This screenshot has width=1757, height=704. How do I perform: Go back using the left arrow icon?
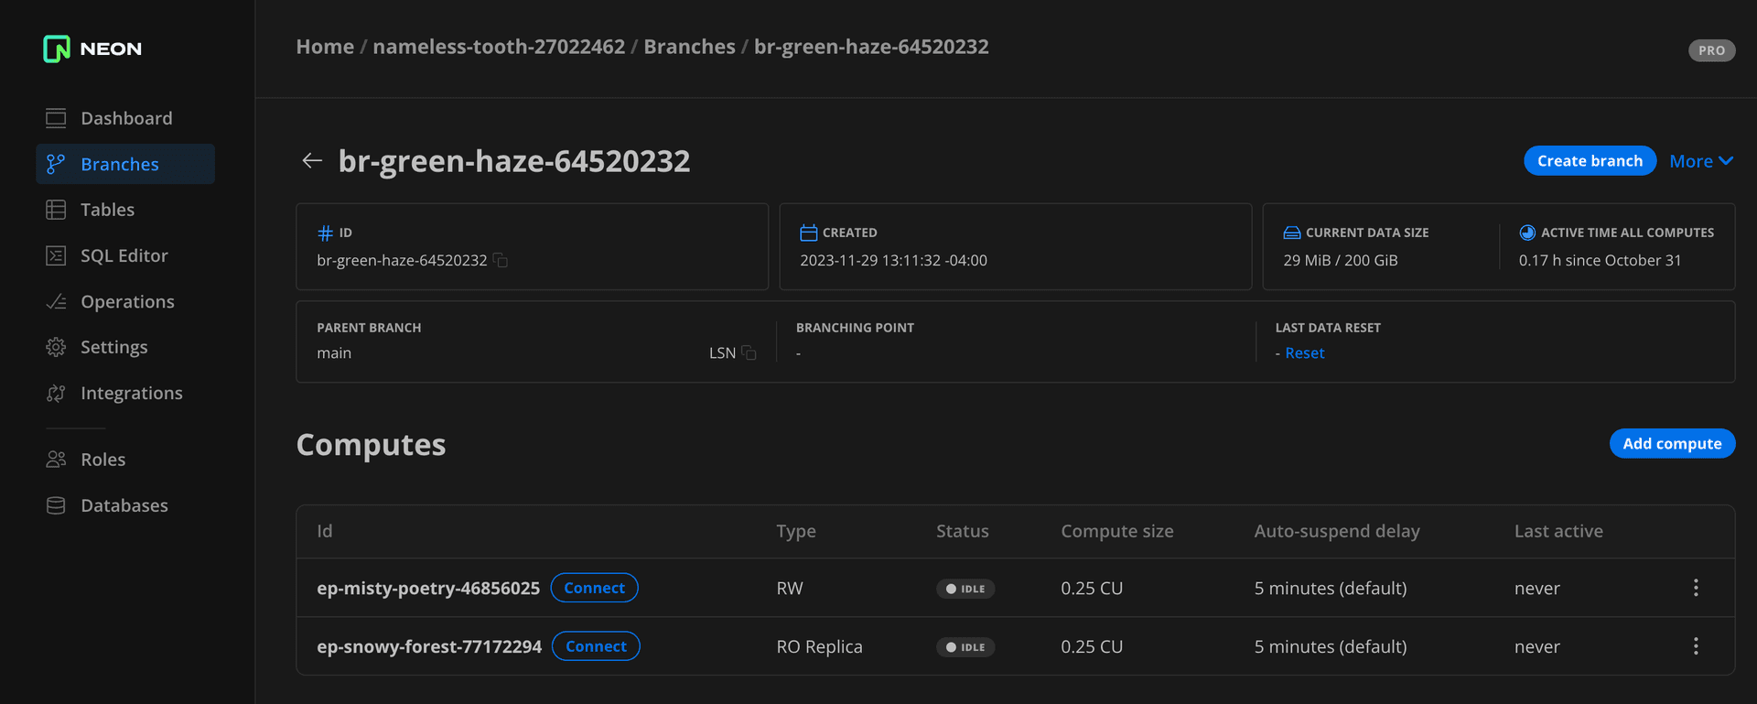click(x=312, y=161)
